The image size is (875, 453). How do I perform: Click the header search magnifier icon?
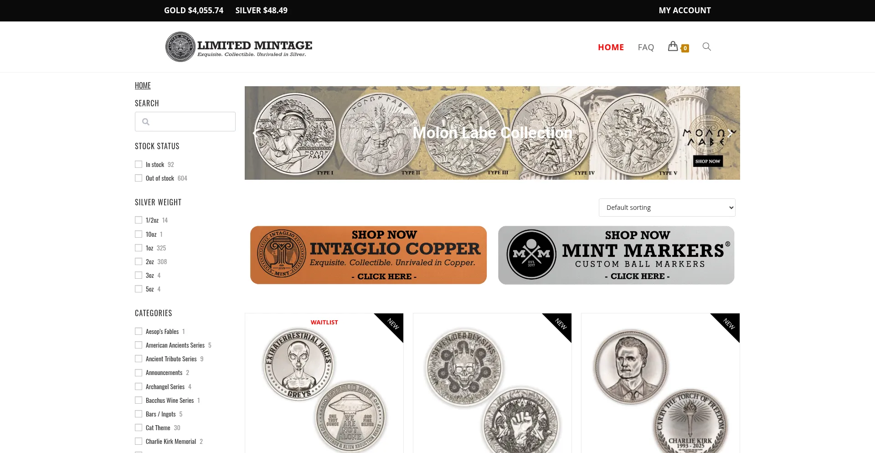(x=706, y=47)
